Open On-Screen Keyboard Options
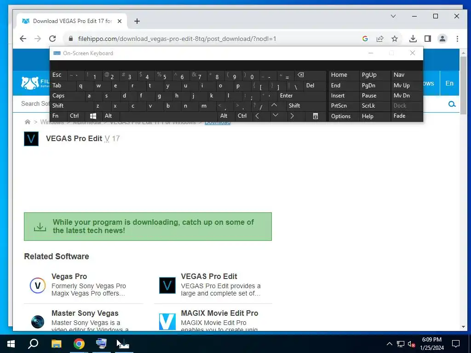471x353 pixels. pyautogui.click(x=343, y=116)
